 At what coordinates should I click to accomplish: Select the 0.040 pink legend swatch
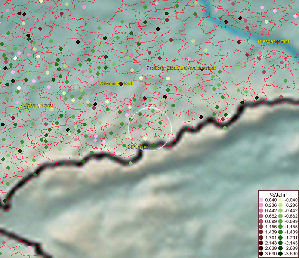261,200
